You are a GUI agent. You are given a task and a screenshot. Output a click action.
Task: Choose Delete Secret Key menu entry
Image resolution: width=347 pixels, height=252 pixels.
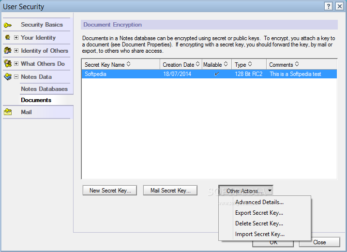259,223
